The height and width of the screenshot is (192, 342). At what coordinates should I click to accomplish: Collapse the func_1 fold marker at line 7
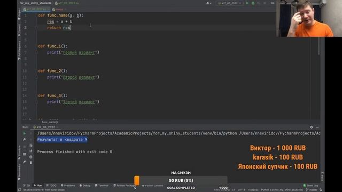tap(36, 52)
